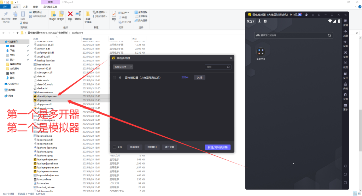Click the 多开设置 (multi-instance settings) button
This screenshot has height=196, width=362.
click(x=169, y=147)
